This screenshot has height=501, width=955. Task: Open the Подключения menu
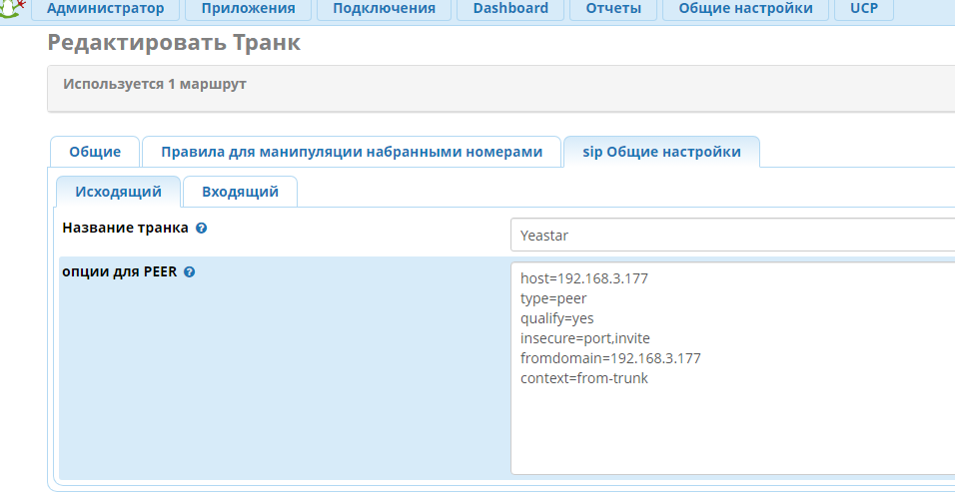click(x=384, y=9)
